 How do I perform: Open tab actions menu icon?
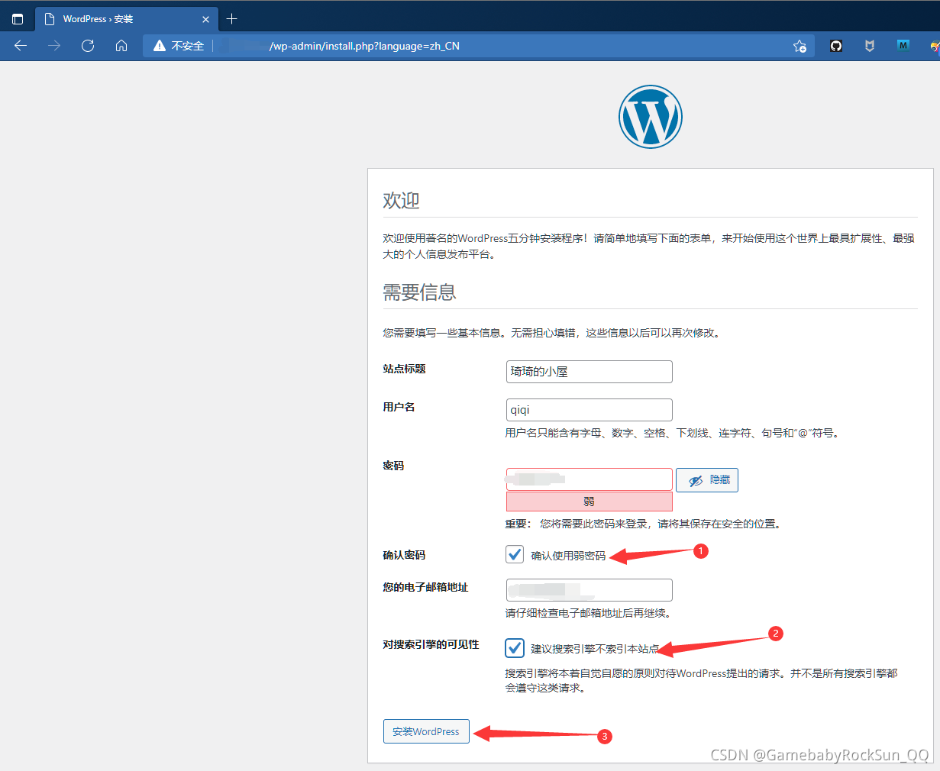(x=18, y=19)
